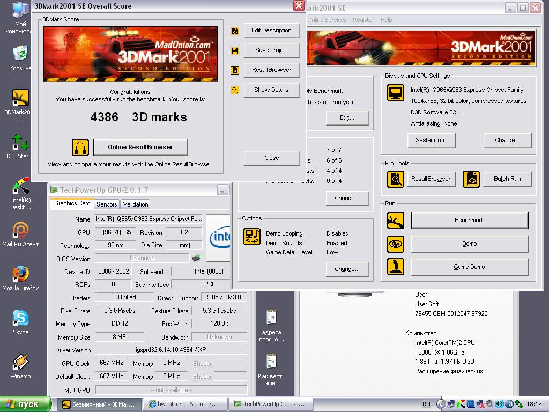Click the Options demo settings icon
The width and height of the screenshot is (549, 412).
coord(252,237)
